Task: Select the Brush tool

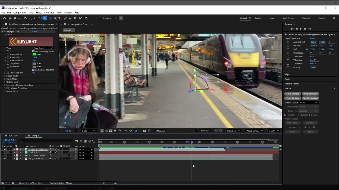Action: tap(65, 18)
